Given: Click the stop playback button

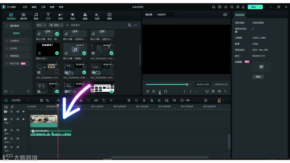Looking at the screenshot, I should pyautogui.click(x=166, y=91).
